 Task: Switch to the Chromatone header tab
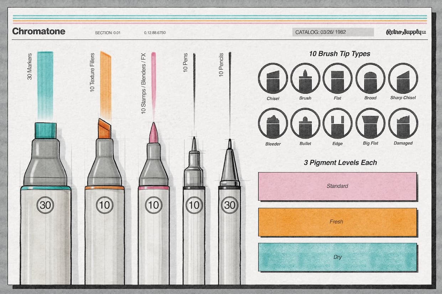(x=39, y=31)
